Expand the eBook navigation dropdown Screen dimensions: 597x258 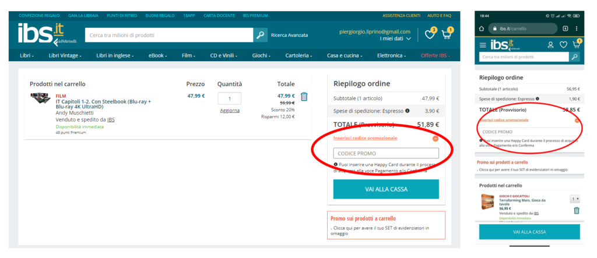(158, 55)
